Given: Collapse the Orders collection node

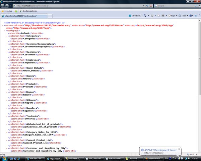Looking at the screenshot, I should point(7,76).
